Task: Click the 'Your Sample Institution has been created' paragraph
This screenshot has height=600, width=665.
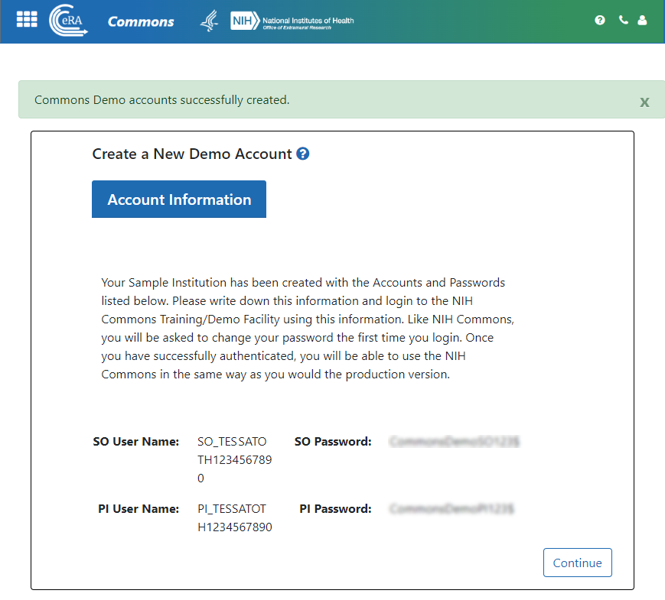Action: [x=308, y=329]
